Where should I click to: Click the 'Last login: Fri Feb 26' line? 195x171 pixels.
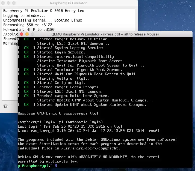[x=70, y=127]
